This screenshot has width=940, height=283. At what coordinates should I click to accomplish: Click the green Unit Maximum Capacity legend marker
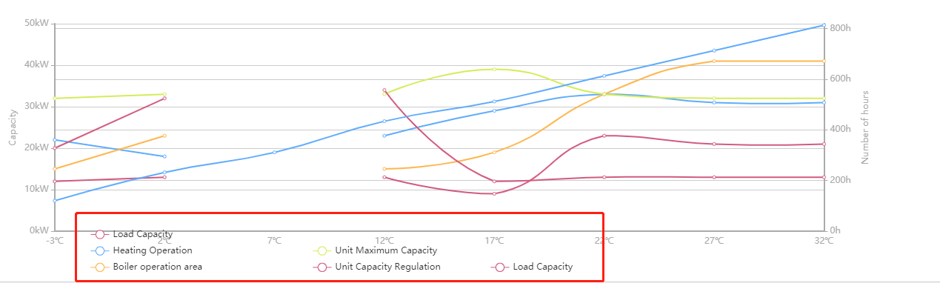[x=322, y=250]
